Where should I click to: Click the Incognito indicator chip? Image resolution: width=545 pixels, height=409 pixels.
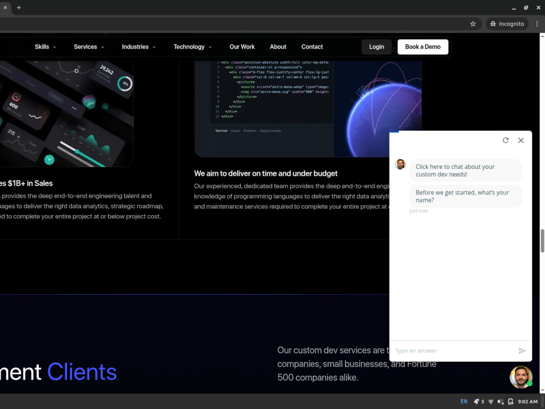(x=507, y=24)
